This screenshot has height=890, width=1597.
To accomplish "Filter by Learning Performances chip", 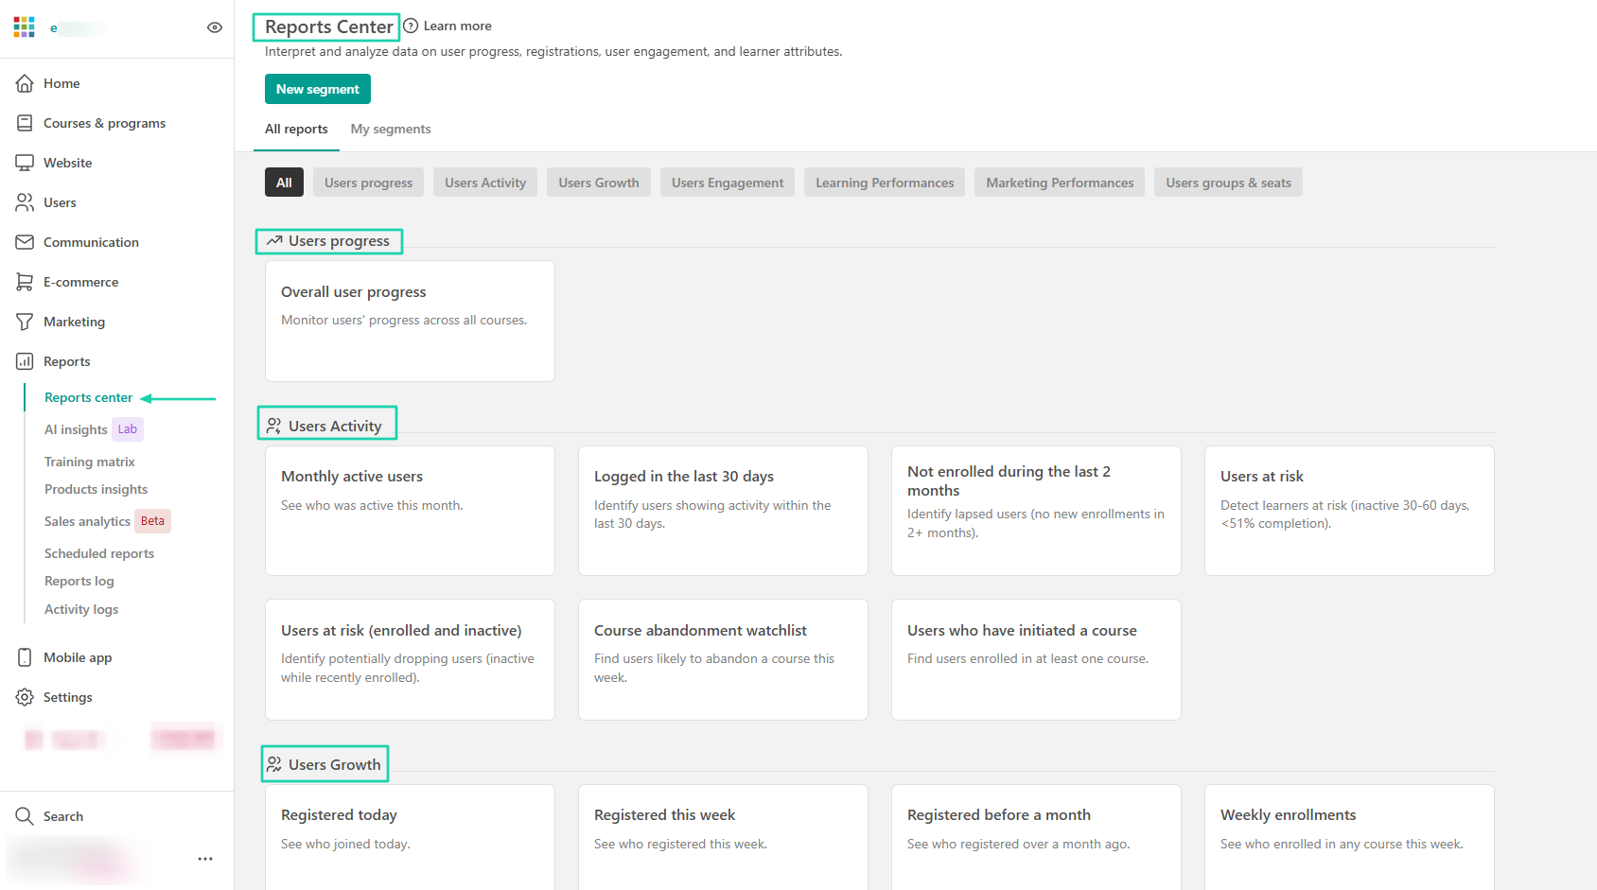I will (885, 183).
